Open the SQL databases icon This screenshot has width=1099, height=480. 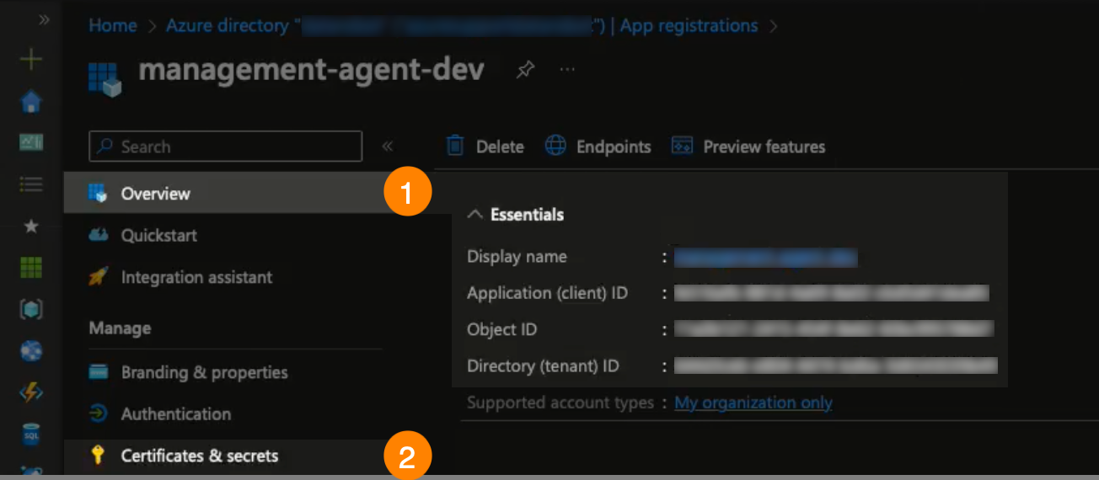pos(31,435)
